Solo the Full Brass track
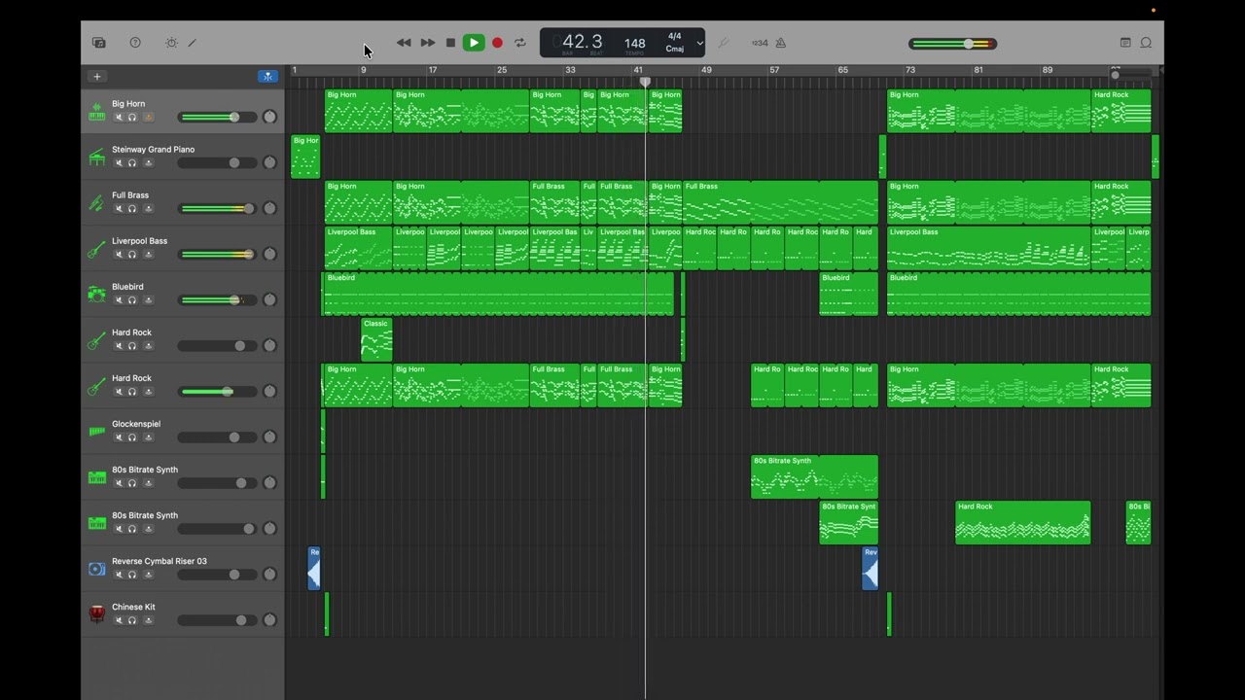Screen dimensions: 1245x700 pos(132,208)
